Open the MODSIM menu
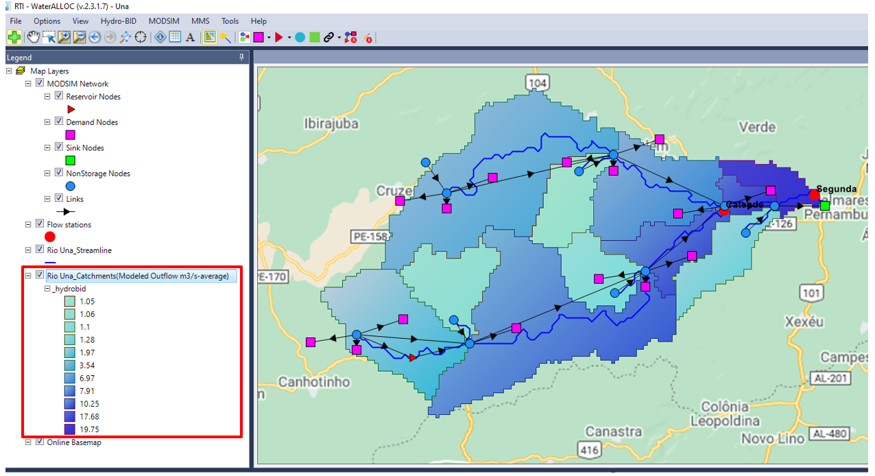This screenshot has width=875, height=476. tap(163, 21)
